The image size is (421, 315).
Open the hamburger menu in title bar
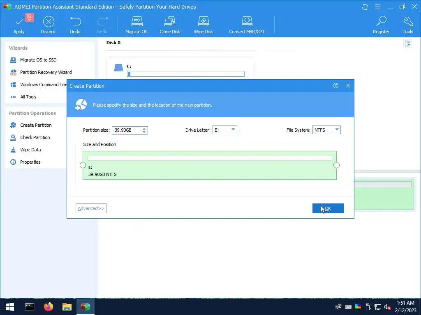377,7
